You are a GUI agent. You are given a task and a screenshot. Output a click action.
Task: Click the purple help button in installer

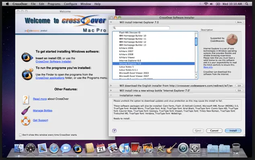click(x=114, y=130)
